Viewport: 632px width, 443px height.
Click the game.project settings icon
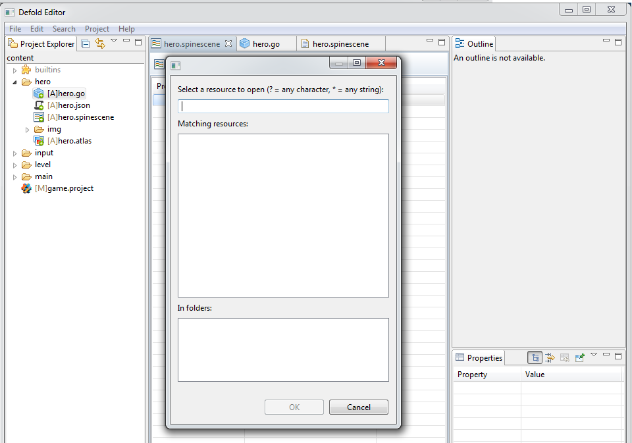[26, 188]
